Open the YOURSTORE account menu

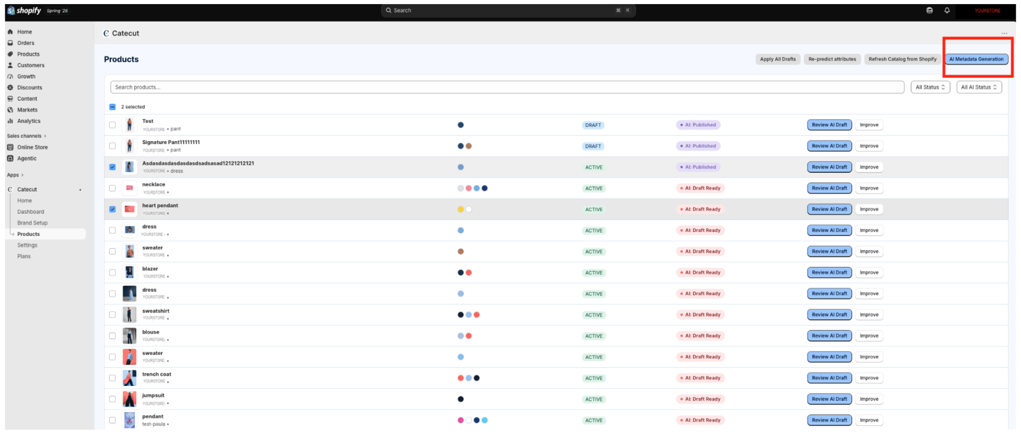coord(987,10)
